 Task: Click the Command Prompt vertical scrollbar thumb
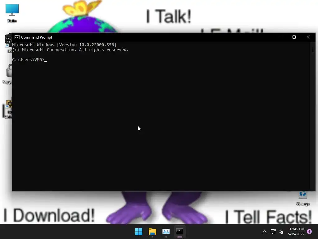[313, 50]
